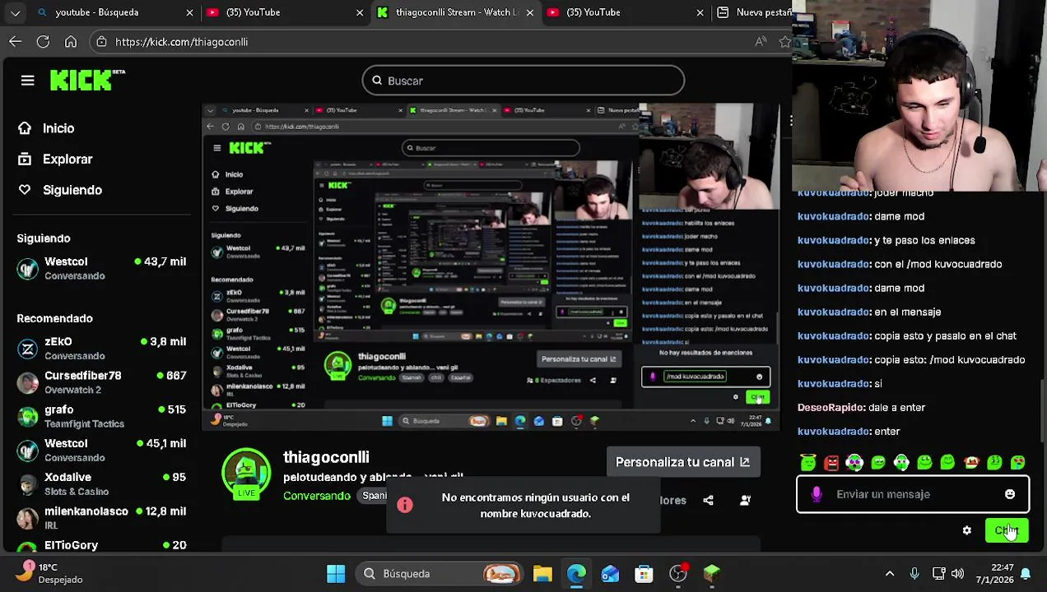Image resolution: width=1047 pixels, height=592 pixels.
Task: Open zEkO recommended channel
Action: pos(102,348)
